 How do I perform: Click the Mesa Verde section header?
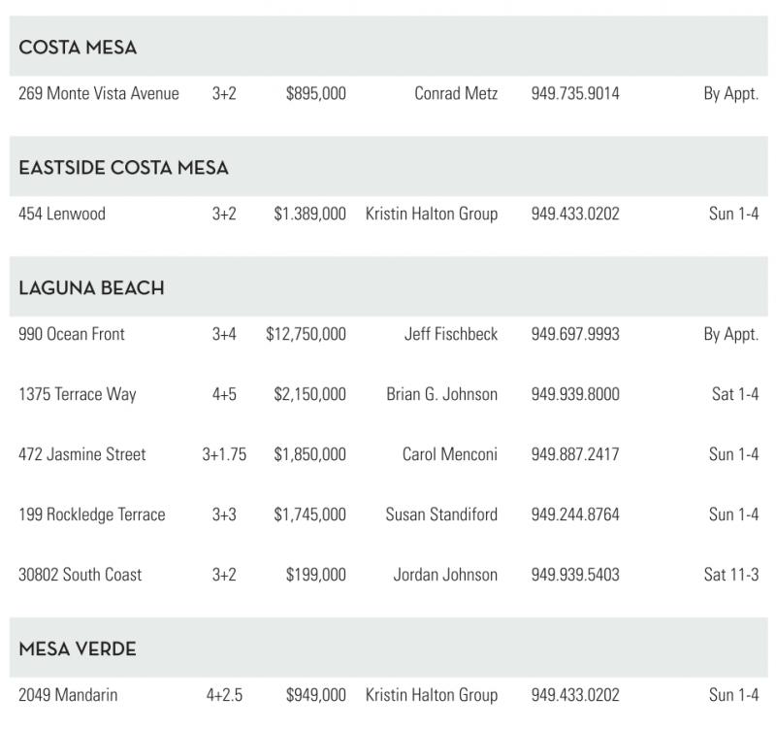[x=78, y=649]
